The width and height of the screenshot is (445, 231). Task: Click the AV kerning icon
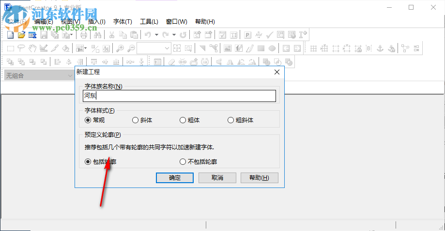click(x=259, y=35)
